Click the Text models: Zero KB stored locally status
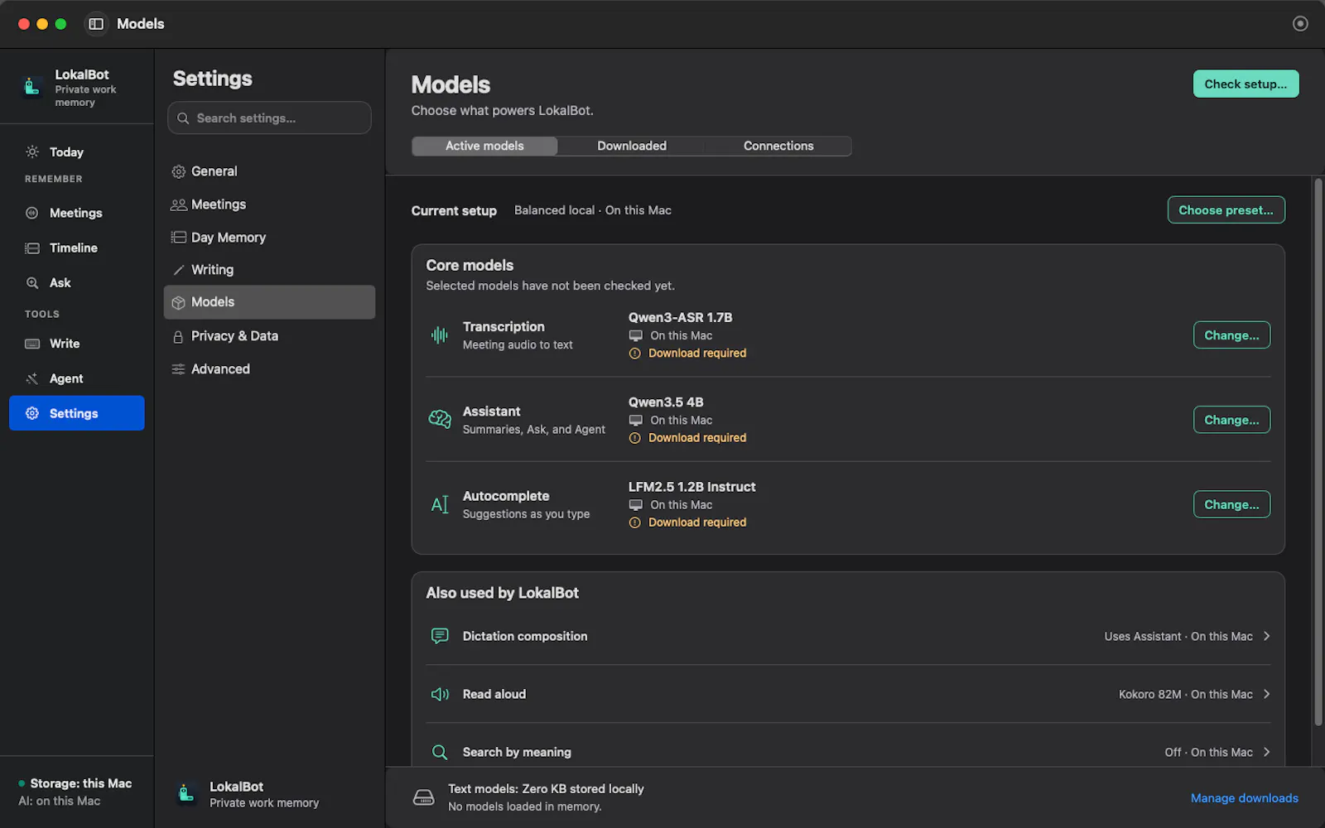Screen dimensions: 1325x828 click(546, 789)
